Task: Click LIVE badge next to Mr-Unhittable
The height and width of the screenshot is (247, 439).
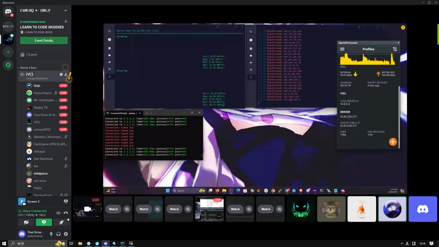Action: pos(63,100)
